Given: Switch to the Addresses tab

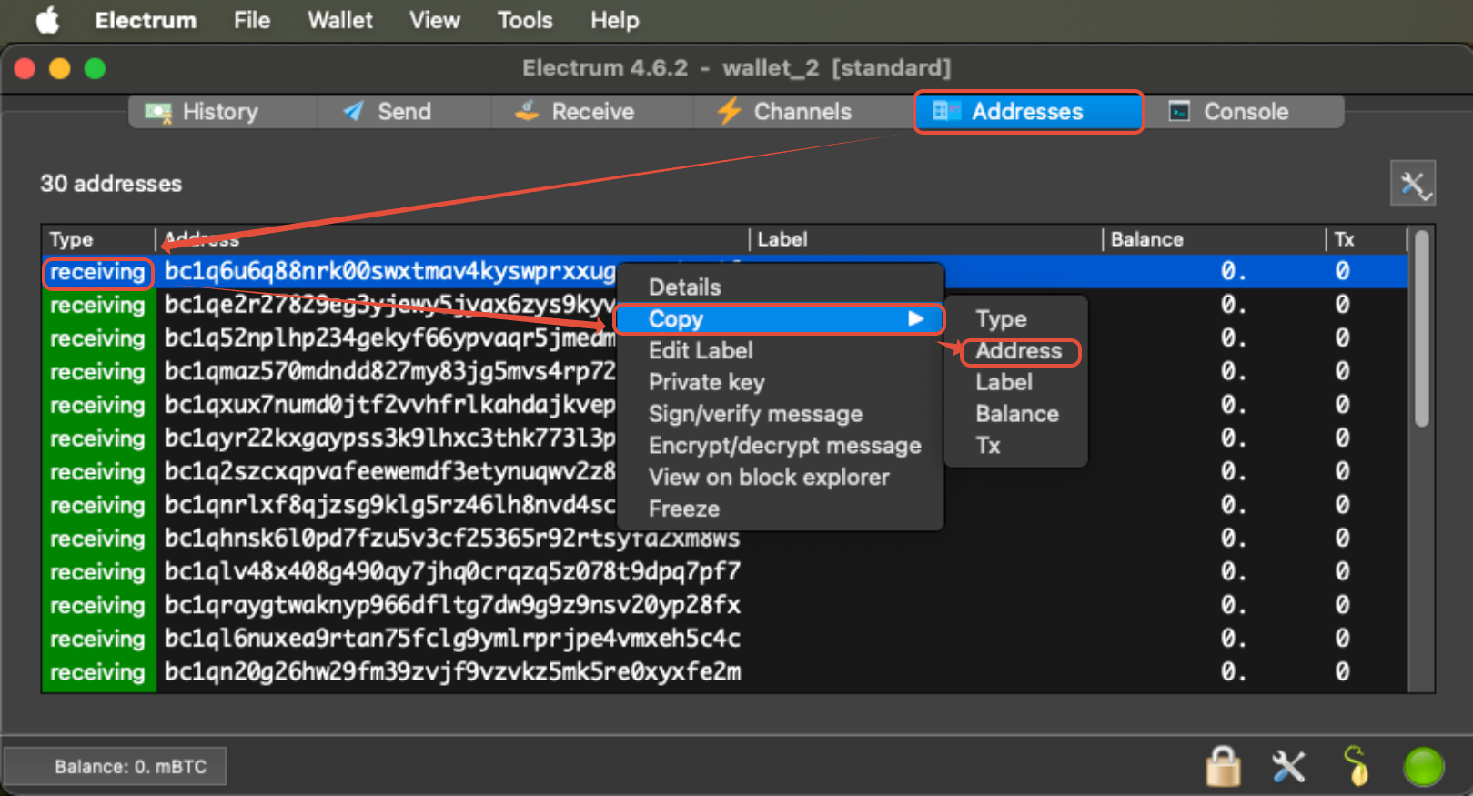Looking at the screenshot, I should tap(1028, 112).
